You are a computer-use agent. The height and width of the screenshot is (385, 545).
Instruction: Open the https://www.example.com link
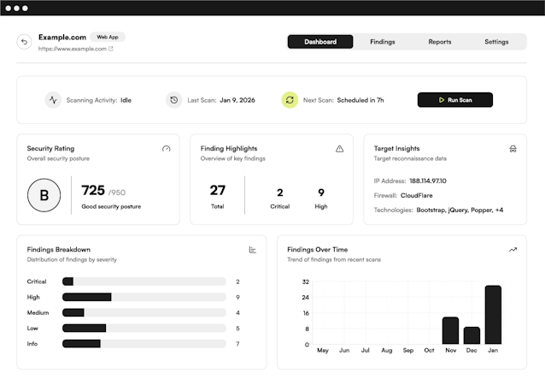[x=73, y=49]
